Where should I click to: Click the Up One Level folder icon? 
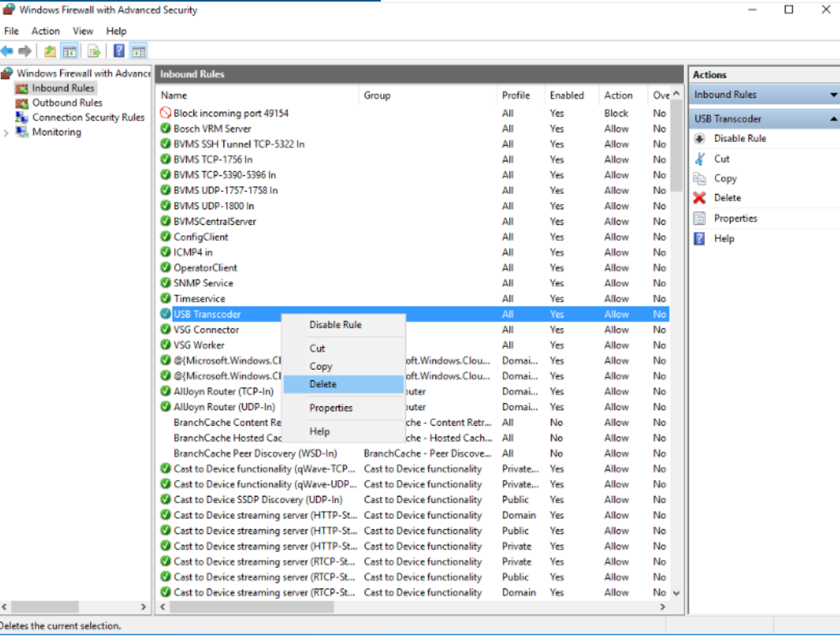pos(50,51)
